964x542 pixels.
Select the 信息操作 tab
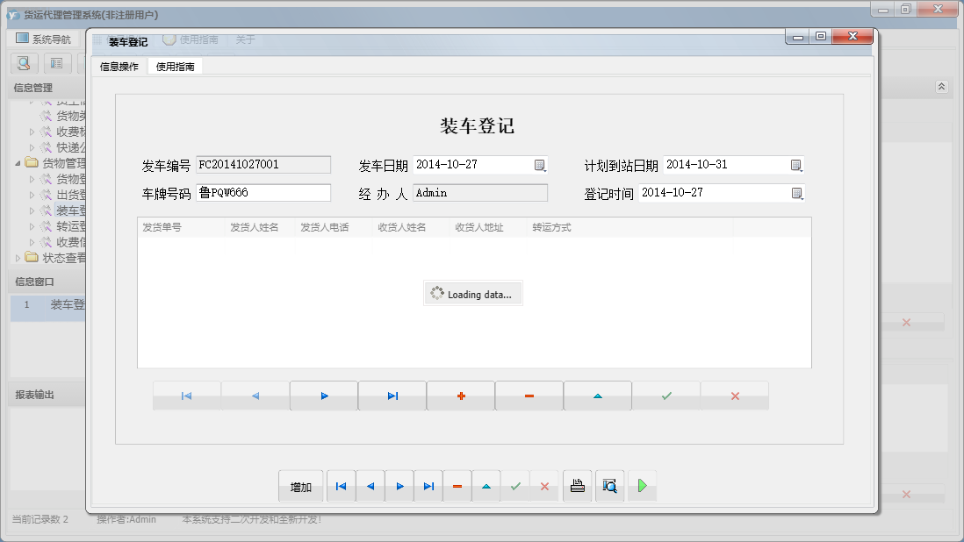coord(119,67)
